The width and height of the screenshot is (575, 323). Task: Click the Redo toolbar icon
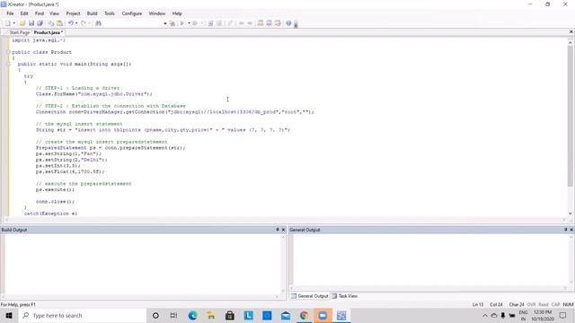tap(84, 23)
